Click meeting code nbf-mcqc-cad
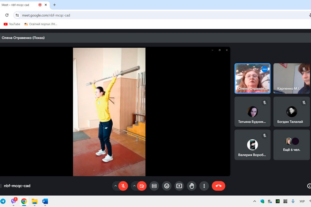311x207 pixels. (17, 186)
